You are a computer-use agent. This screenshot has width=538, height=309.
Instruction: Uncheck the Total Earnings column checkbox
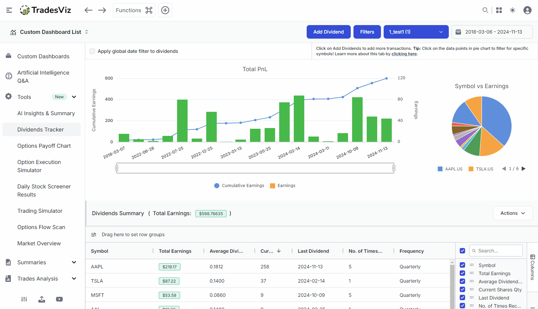(462, 273)
